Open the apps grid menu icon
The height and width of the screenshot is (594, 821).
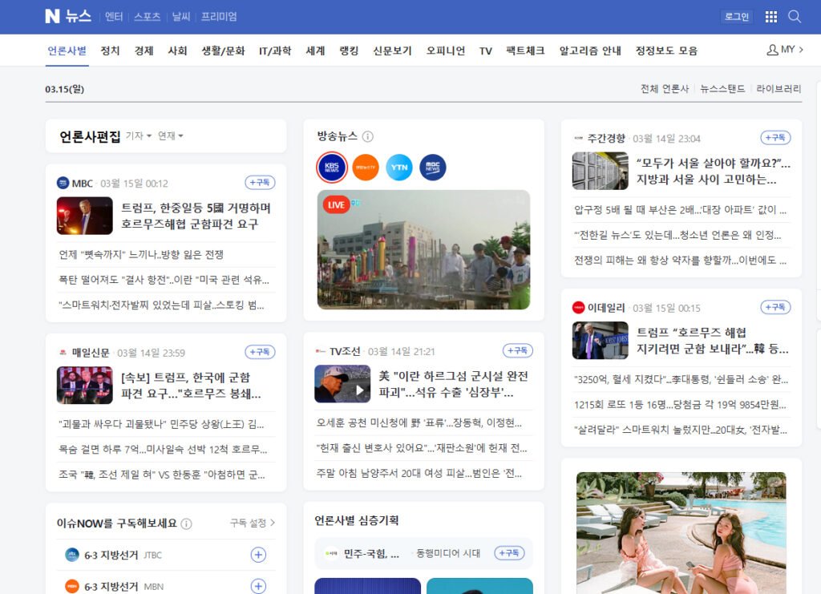click(x=771, y=17)
